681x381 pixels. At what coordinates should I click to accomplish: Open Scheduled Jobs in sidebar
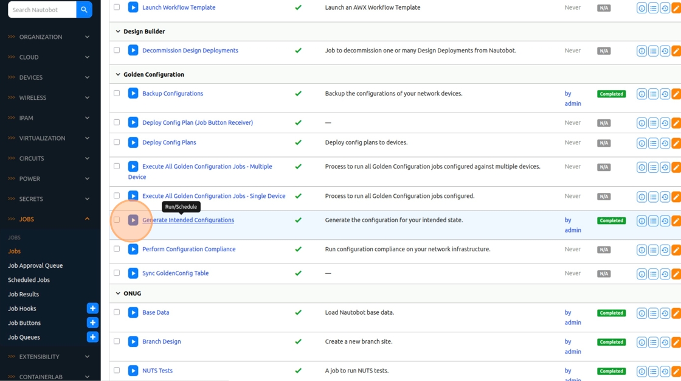click(x=29, y=280)
